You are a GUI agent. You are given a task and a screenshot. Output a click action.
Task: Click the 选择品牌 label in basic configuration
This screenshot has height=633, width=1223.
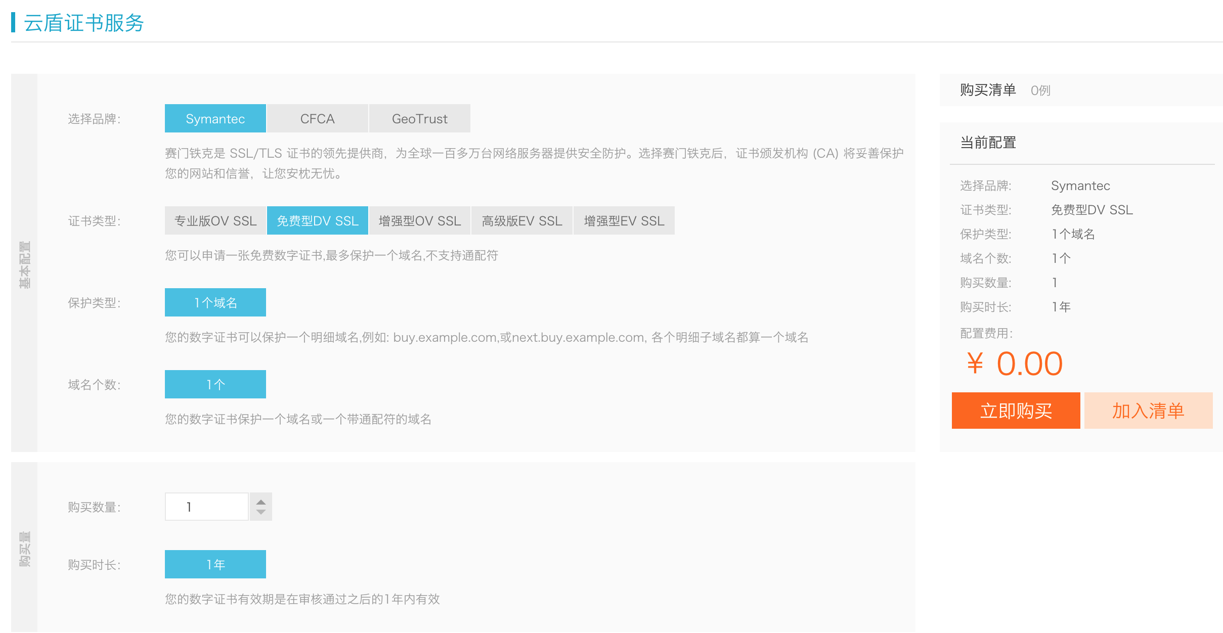[x=94, y=119]
